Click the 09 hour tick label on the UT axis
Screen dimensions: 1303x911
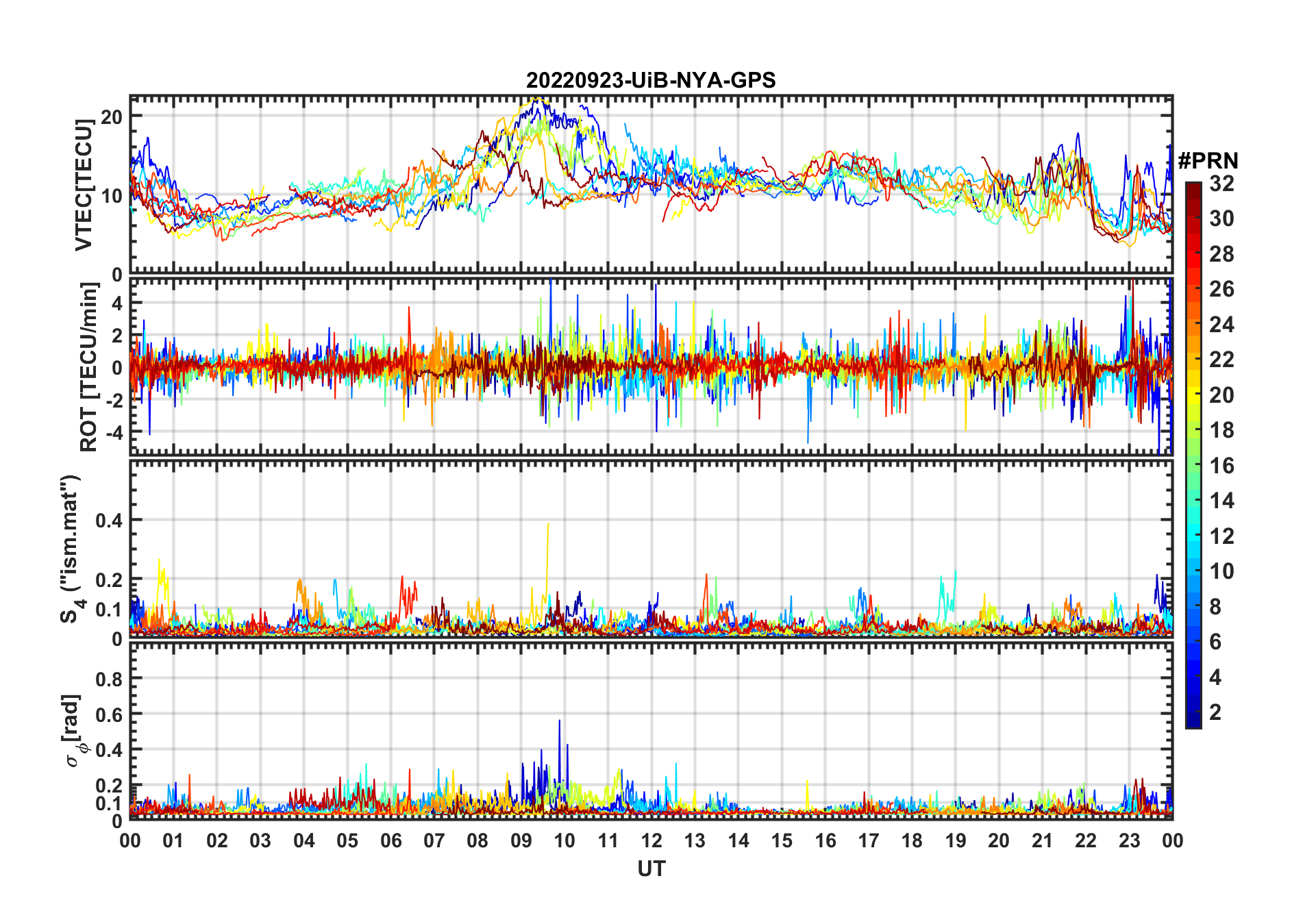pos(521,841)
